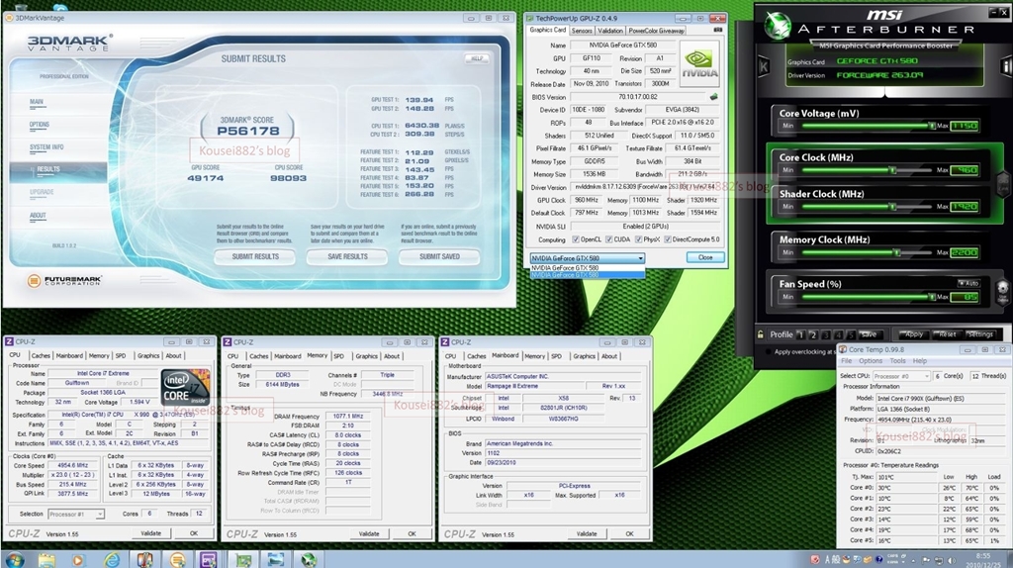Select highlighted second GTX 580 list entry
Viewport: 1013px width, 568px height.
[588, 275]
